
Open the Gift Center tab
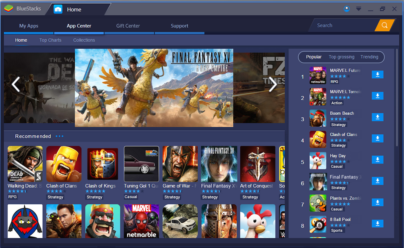128,26
